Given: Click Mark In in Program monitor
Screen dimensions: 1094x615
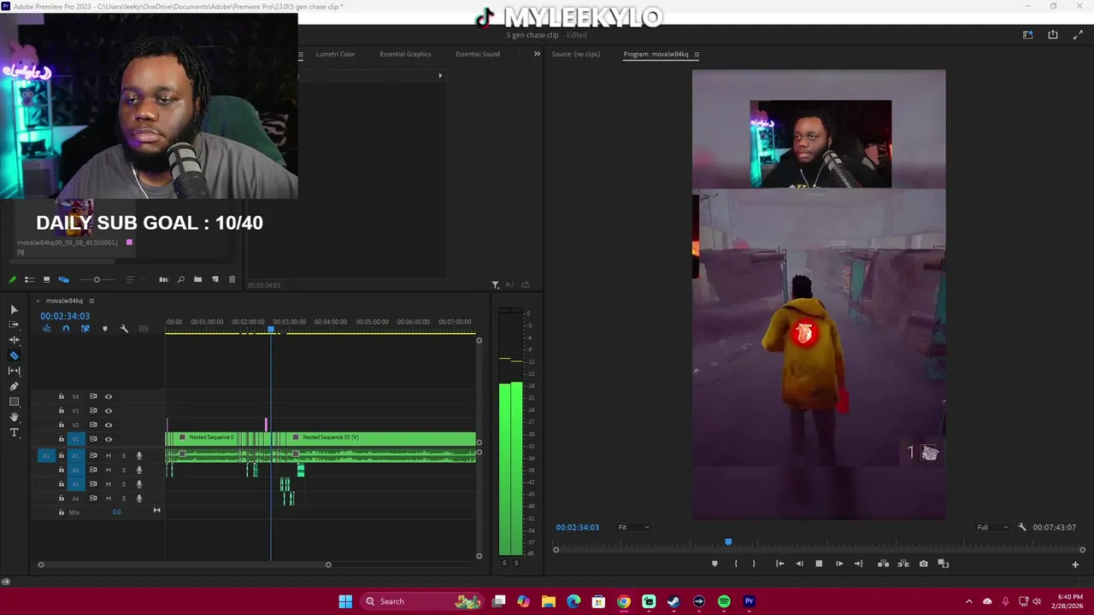Looking at the screenshot, I should tap(735, 564).
